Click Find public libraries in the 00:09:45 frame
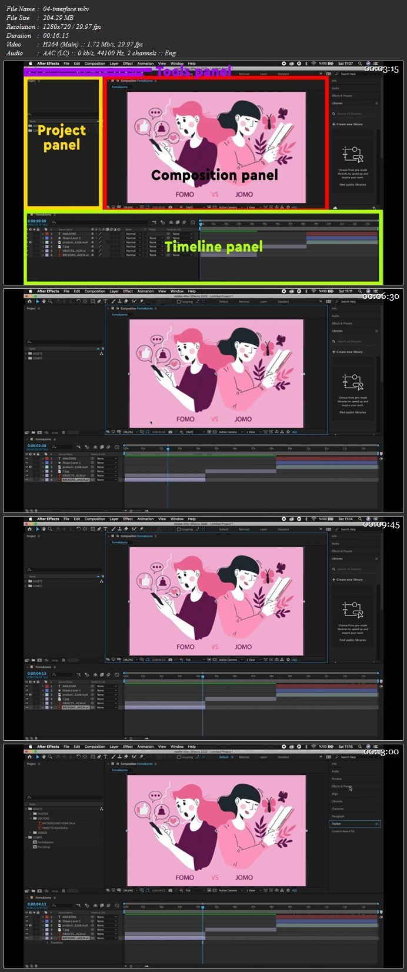407x972 pixels. click(352, 640)
